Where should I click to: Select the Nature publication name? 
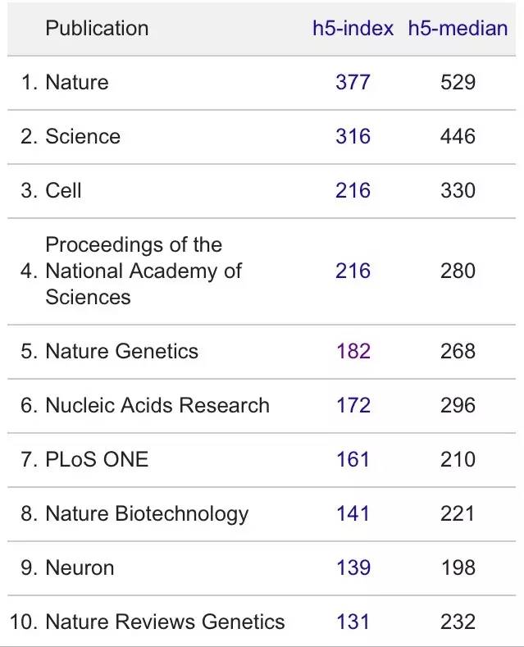77,82
